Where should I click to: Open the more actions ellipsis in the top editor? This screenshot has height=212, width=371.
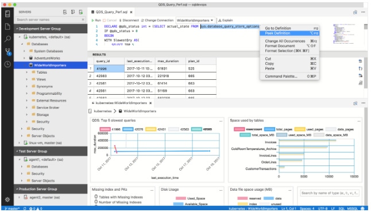pos(363,12)
